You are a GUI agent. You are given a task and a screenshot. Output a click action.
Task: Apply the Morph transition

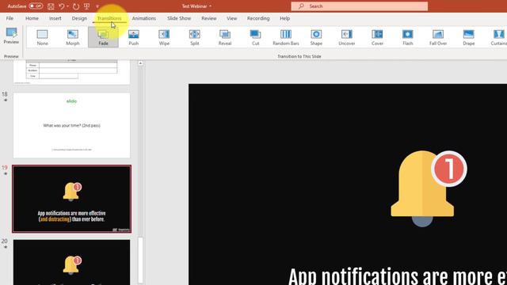pyautogui.click(x=73, y=37)
